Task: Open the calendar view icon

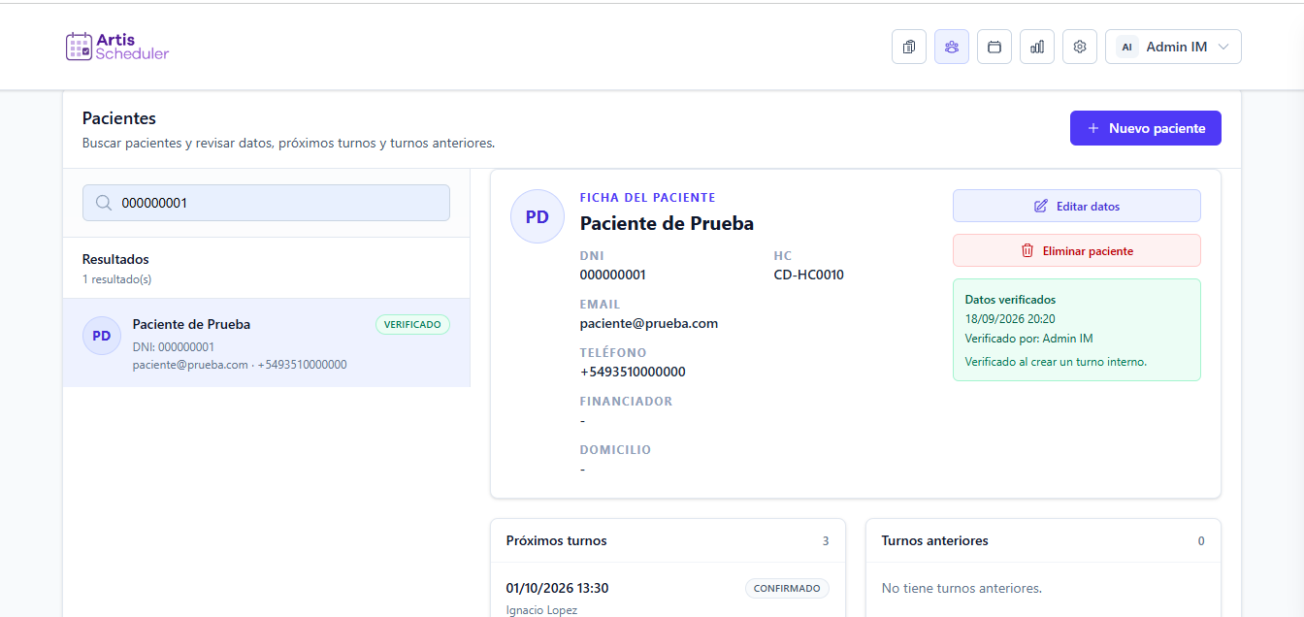Action: point(994,47)
